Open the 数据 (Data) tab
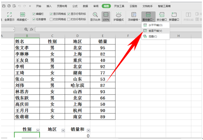 point(85,6)
